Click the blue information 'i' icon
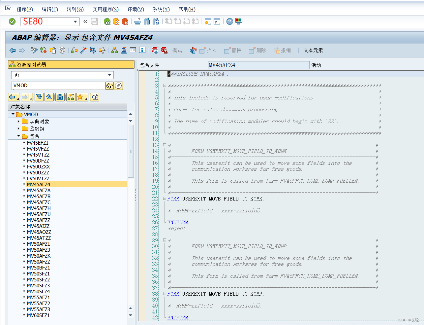424x325 pixels. [x=142, y=50]
